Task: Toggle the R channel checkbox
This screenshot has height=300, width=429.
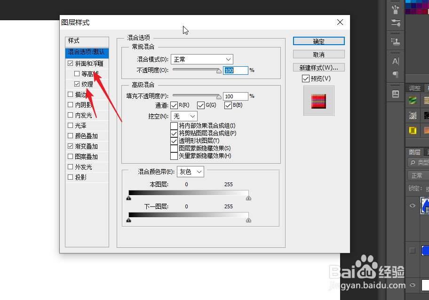Action: (174, 105)
